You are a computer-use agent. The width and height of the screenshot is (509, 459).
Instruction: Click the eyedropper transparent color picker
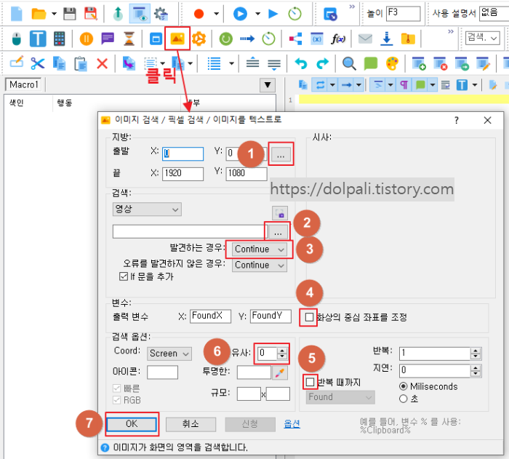pyautogui.click(x=280, y=372)
